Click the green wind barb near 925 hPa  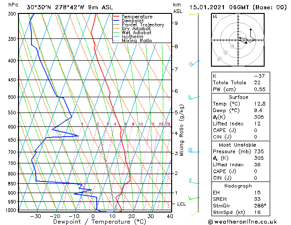point(194,198)
